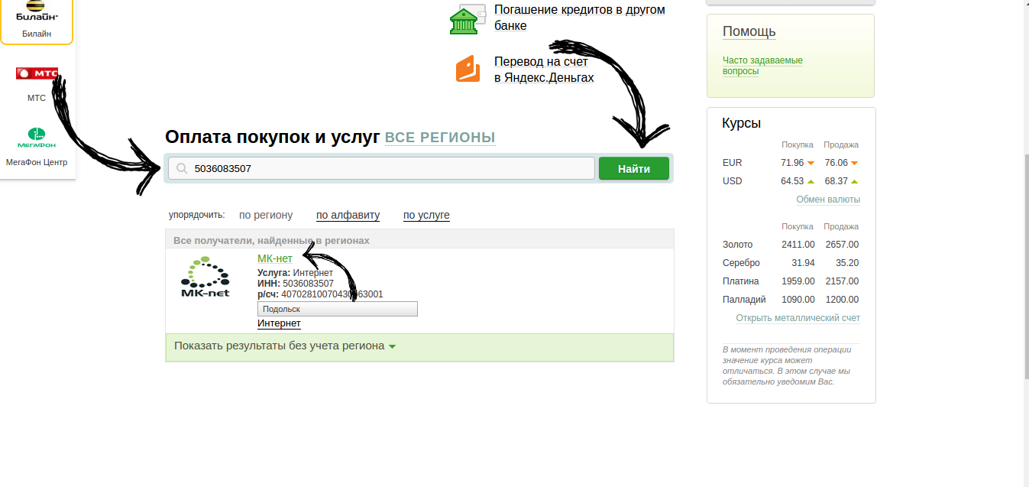Click the МегаФон Центр label

pos(37,162)
